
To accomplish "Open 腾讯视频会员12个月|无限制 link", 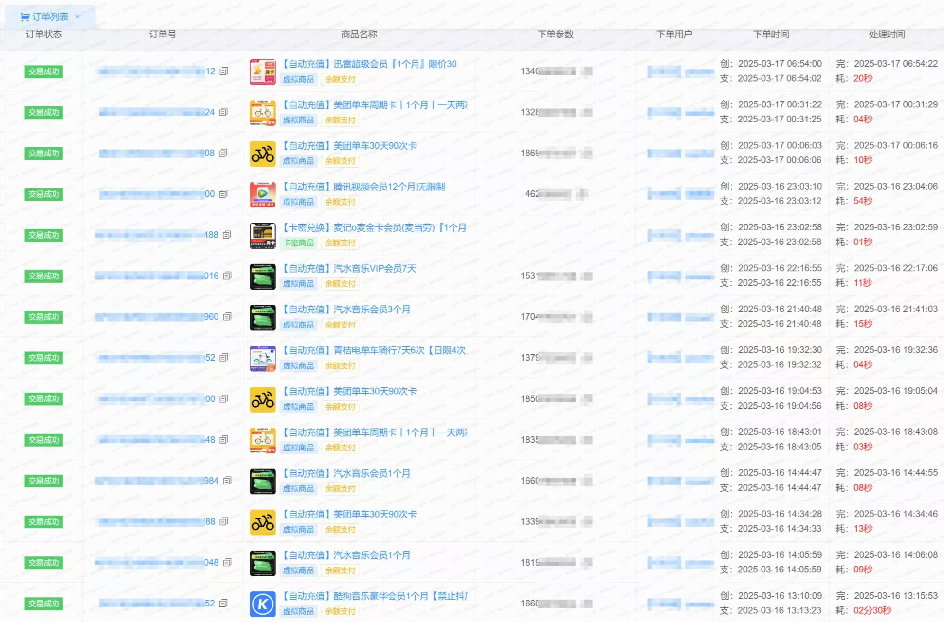I will tap(363, 187).
